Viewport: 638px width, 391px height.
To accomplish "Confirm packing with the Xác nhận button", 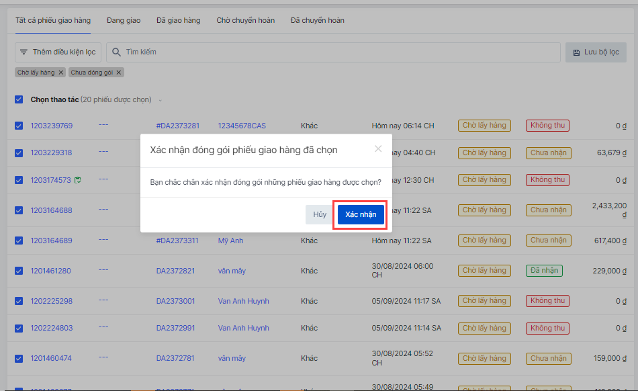I will pyautogui.click(x=361, y=214).
